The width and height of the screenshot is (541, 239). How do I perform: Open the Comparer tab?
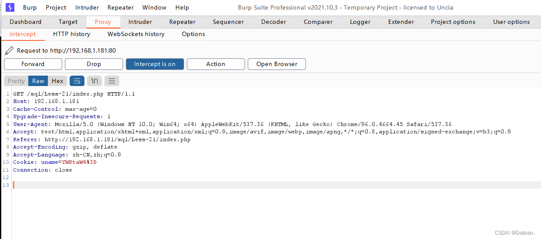(x=318, y=22)
